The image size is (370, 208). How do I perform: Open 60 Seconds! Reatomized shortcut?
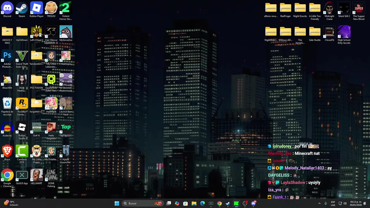click(66, 83)
